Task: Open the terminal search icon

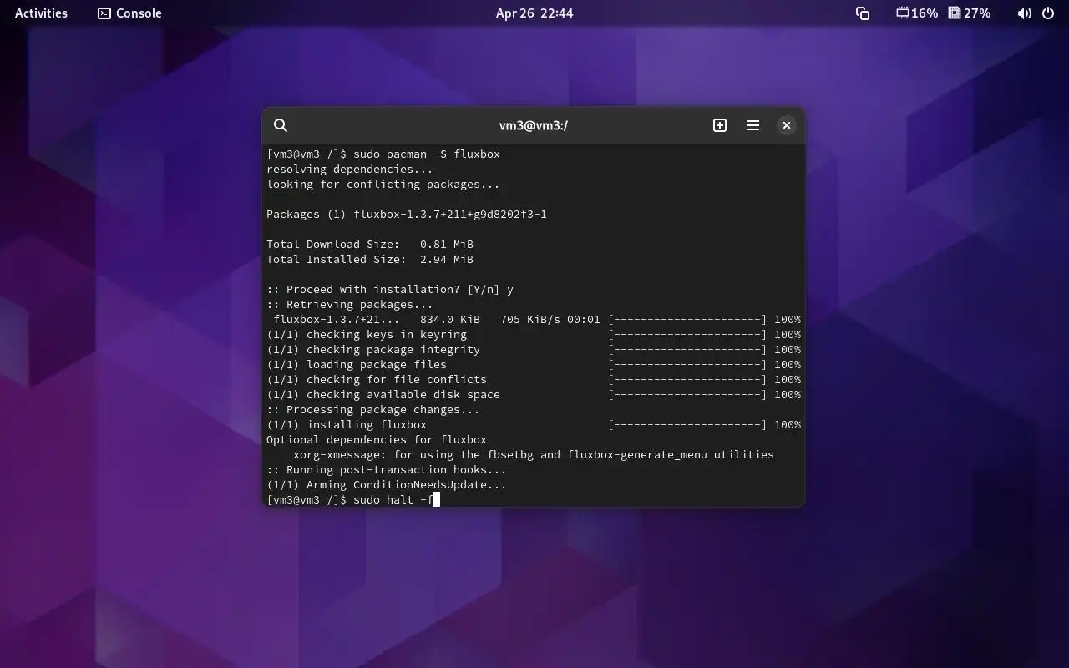Action: pyautogui.click(x=281, y=125)
